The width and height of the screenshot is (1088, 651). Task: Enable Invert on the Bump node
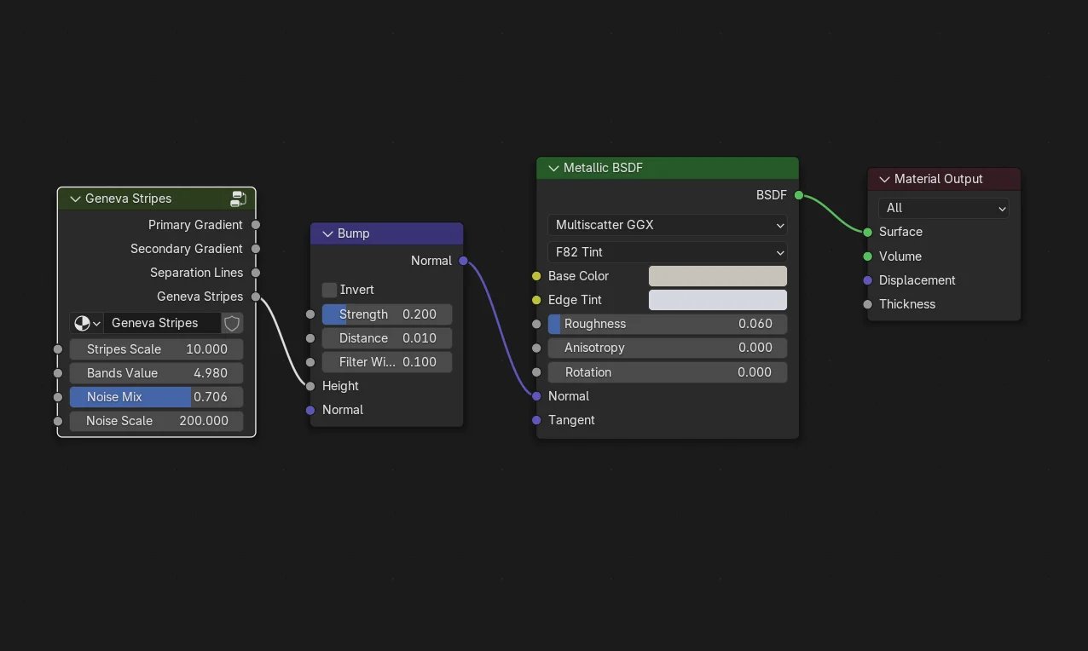pos(329,290)
